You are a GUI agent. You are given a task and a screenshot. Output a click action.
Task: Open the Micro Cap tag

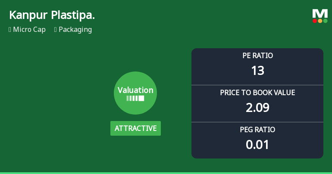tap(29, 30)
